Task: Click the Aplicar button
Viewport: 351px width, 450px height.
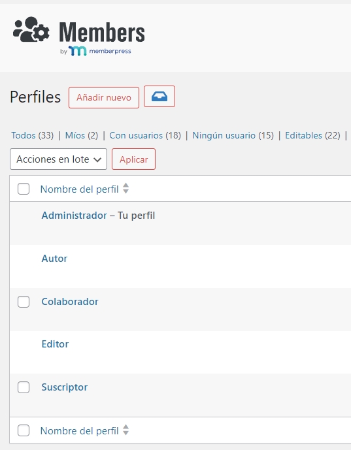Action: coord(133,159)
